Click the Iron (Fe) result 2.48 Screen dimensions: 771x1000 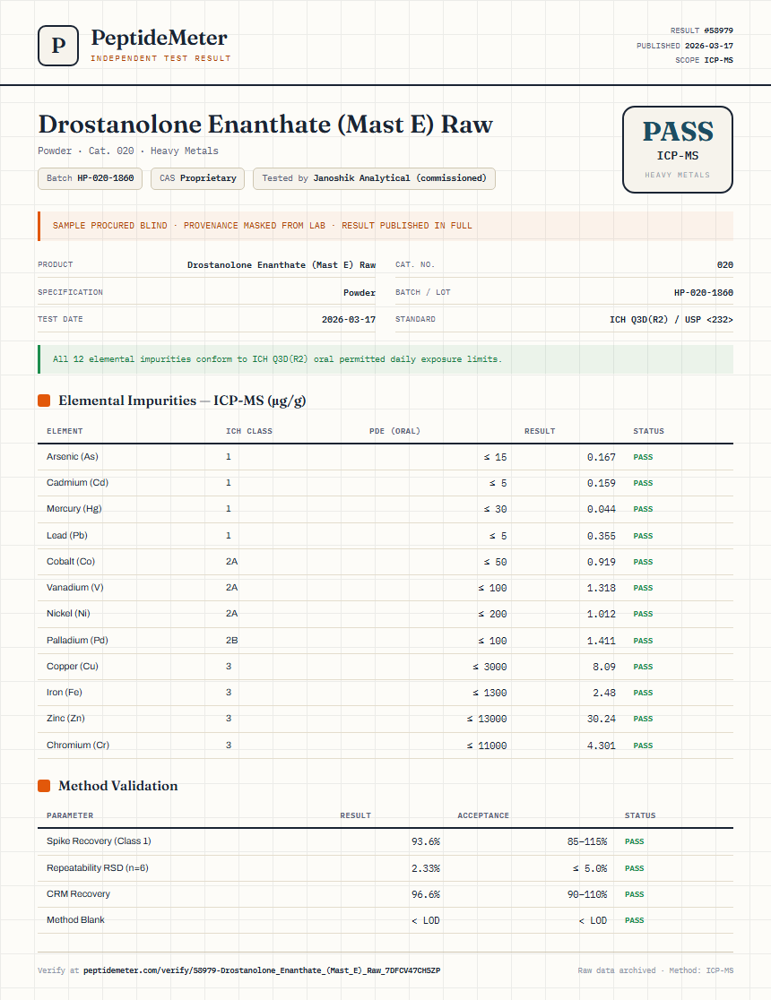[604, 693]
